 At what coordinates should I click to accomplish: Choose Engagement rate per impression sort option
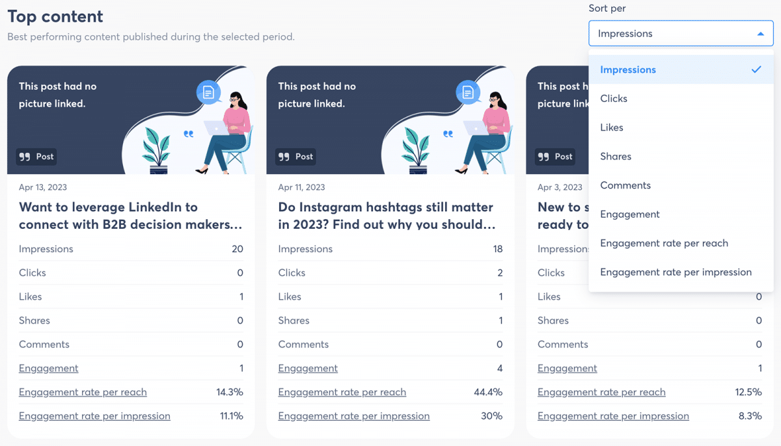tap(681, 272)
